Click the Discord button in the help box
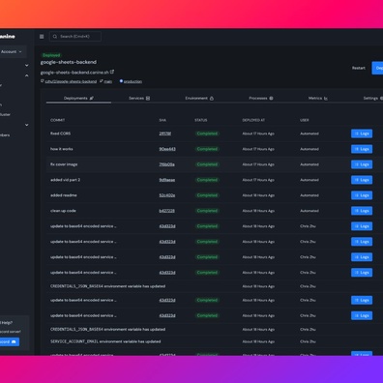This screenshot has width=383, height=383. pos(9,341)
